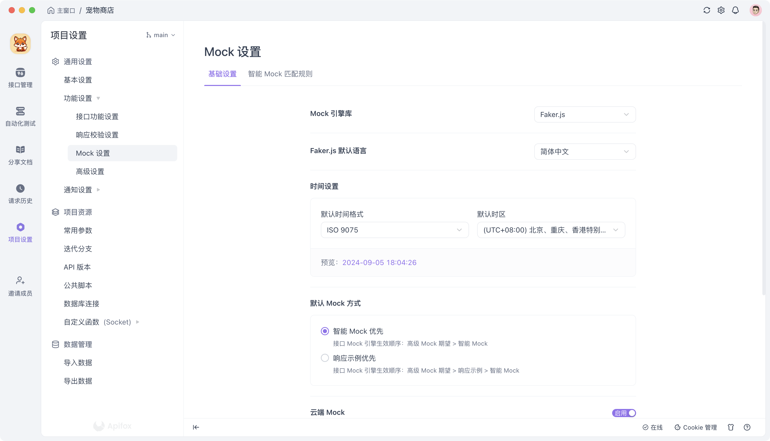Refresh the project using the sync icon
Viewport: 770px width, 441px height.
coord(707,10)
